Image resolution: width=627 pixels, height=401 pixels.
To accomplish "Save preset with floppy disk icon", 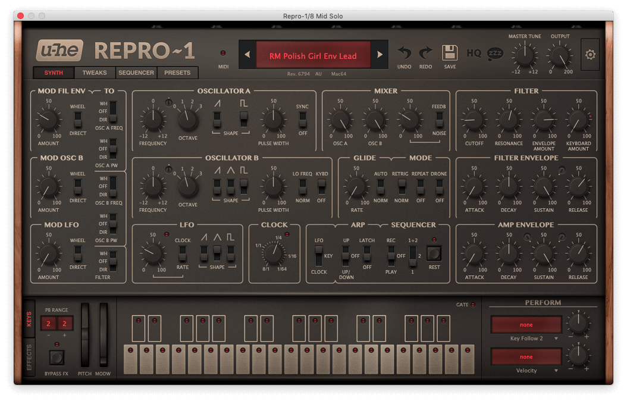I will point(450,53).
